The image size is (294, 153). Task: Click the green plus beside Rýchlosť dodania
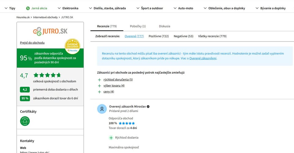coord(111,138)
